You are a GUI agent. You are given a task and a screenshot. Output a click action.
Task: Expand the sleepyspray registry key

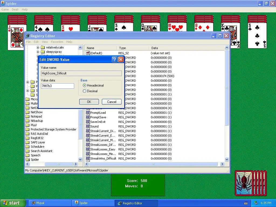click(38, 52)
